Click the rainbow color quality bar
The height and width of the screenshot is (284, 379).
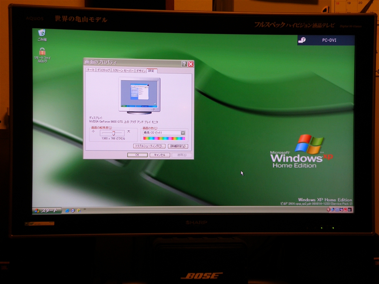point(164,138)
